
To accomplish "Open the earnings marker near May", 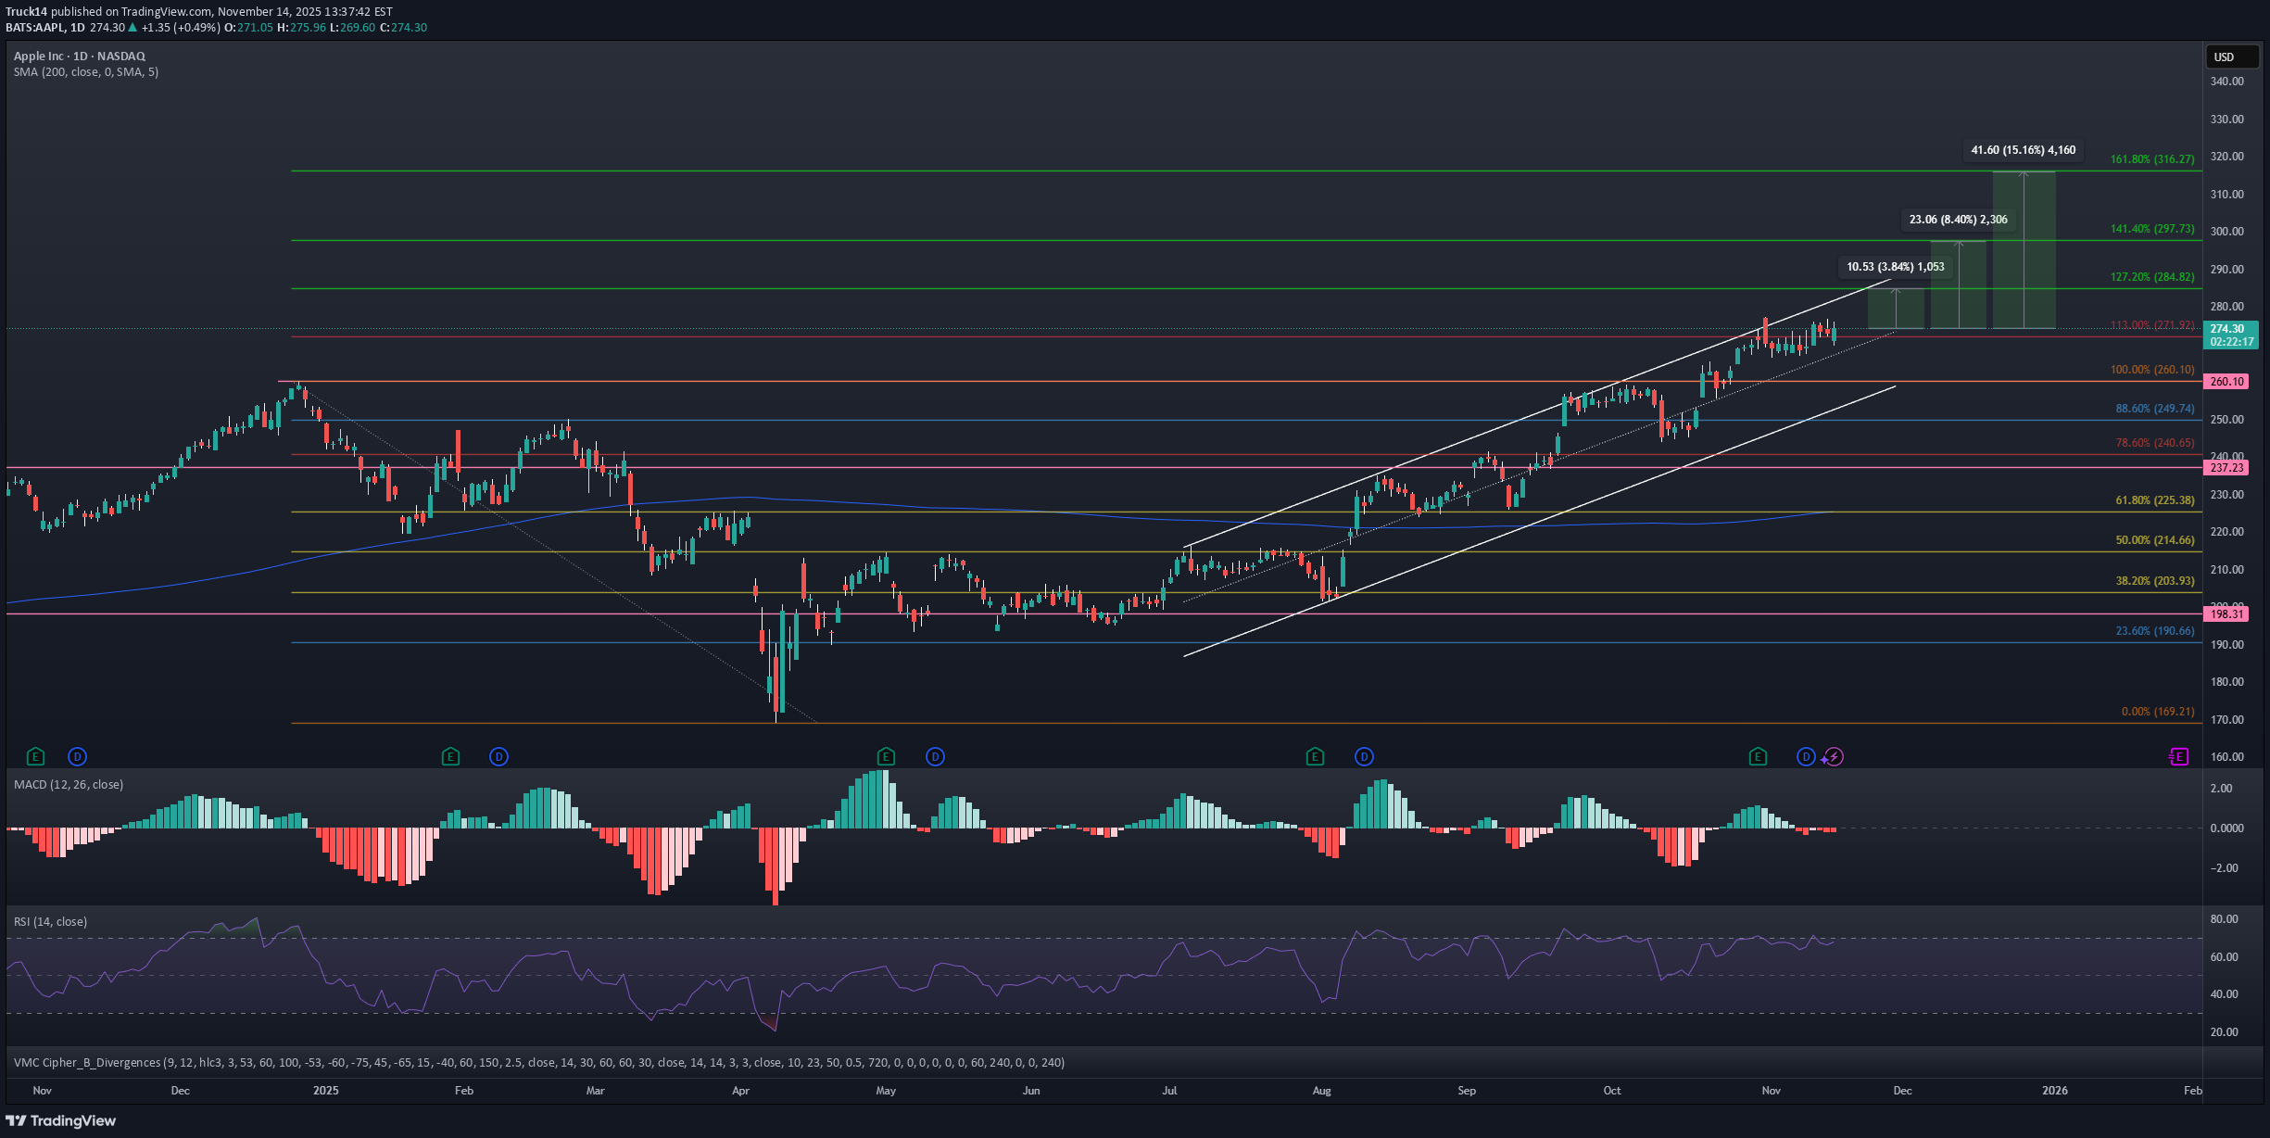I will (886, 757).
